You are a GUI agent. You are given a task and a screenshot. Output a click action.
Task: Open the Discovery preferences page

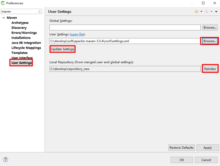tap(19, 28)
